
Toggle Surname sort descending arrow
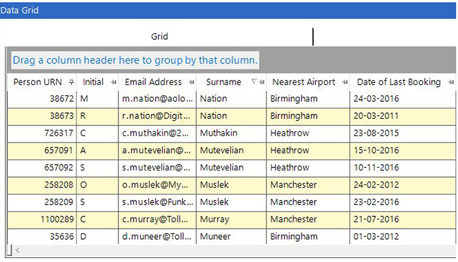[x=254, y=82]
